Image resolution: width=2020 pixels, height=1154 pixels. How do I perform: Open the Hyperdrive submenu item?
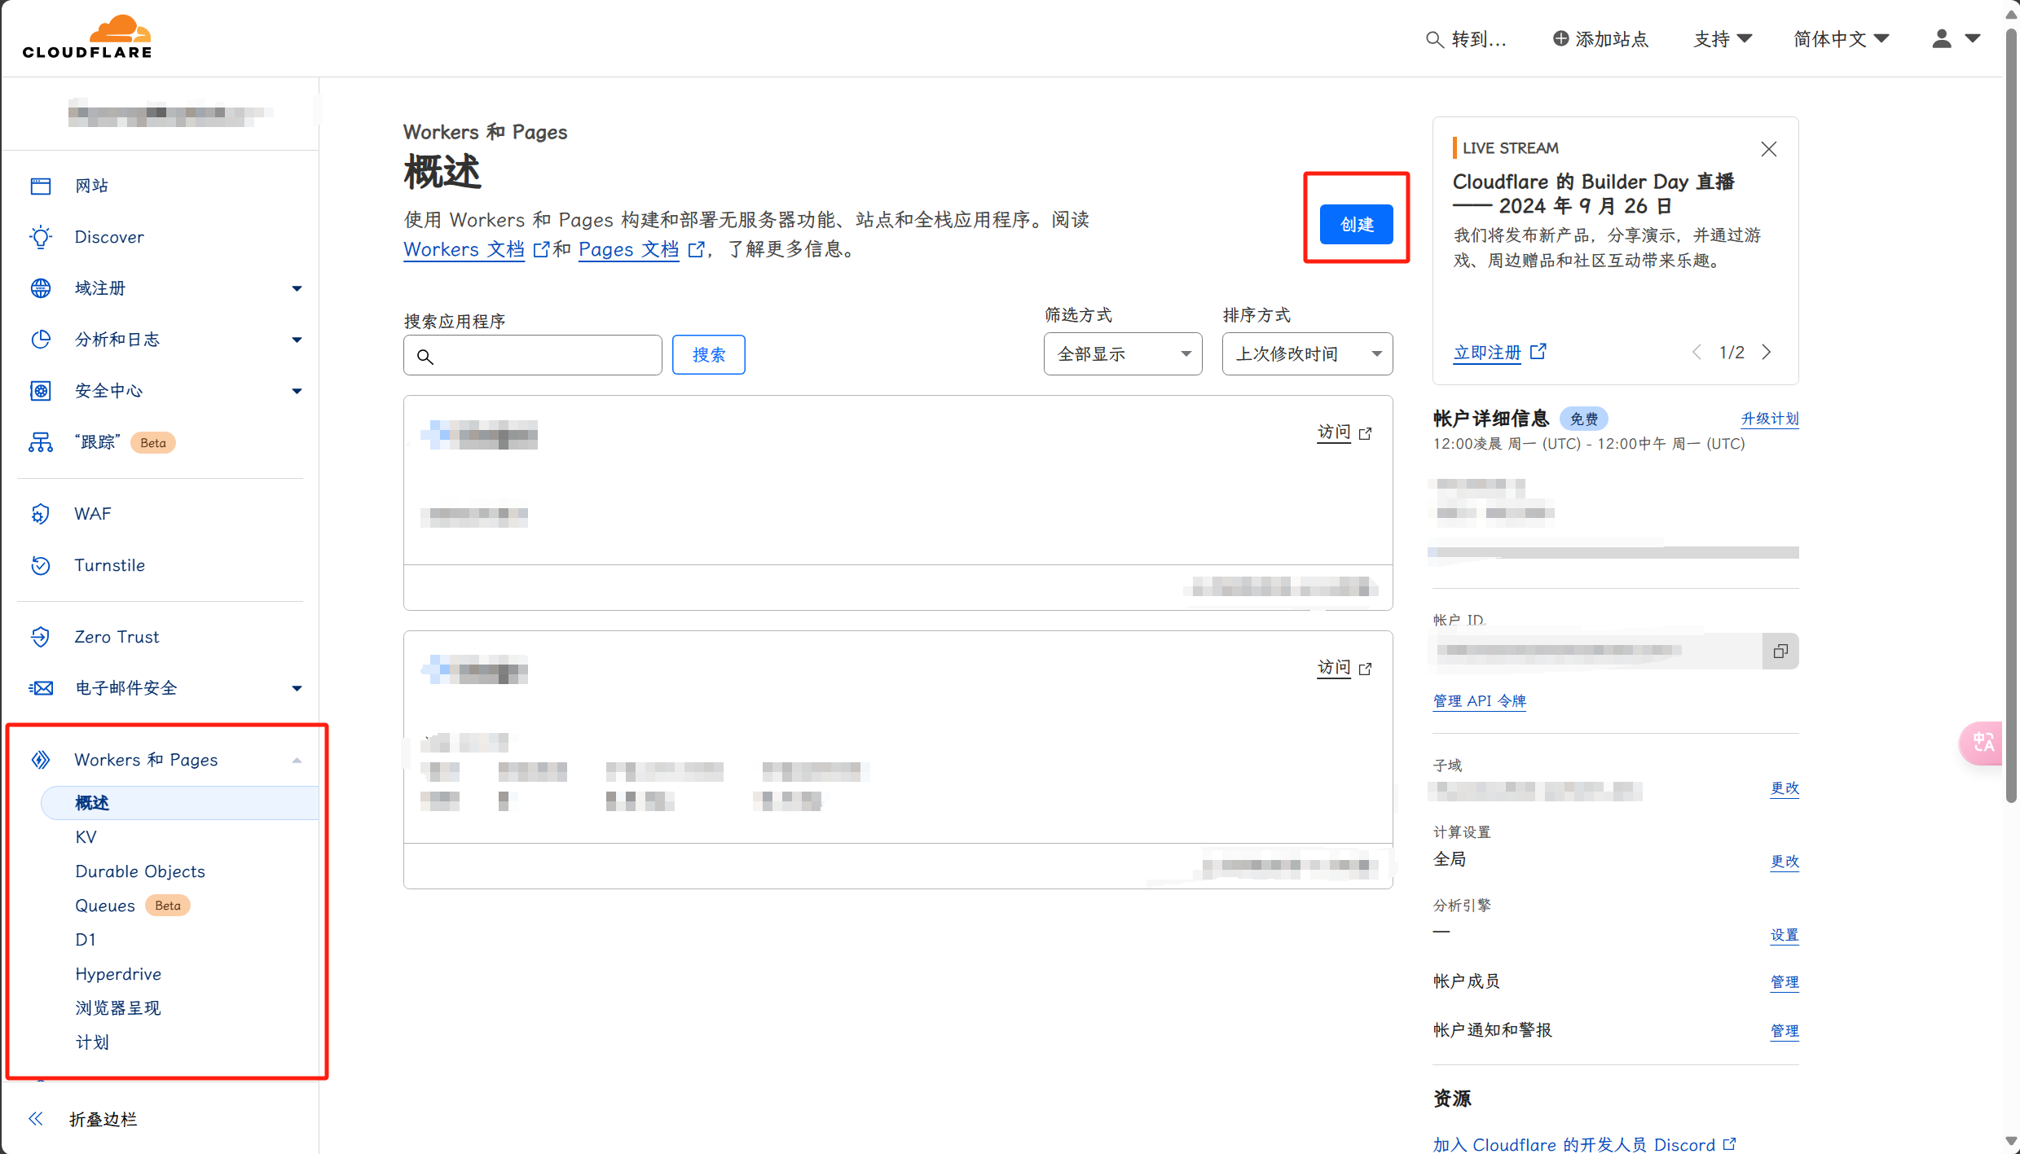118,974
